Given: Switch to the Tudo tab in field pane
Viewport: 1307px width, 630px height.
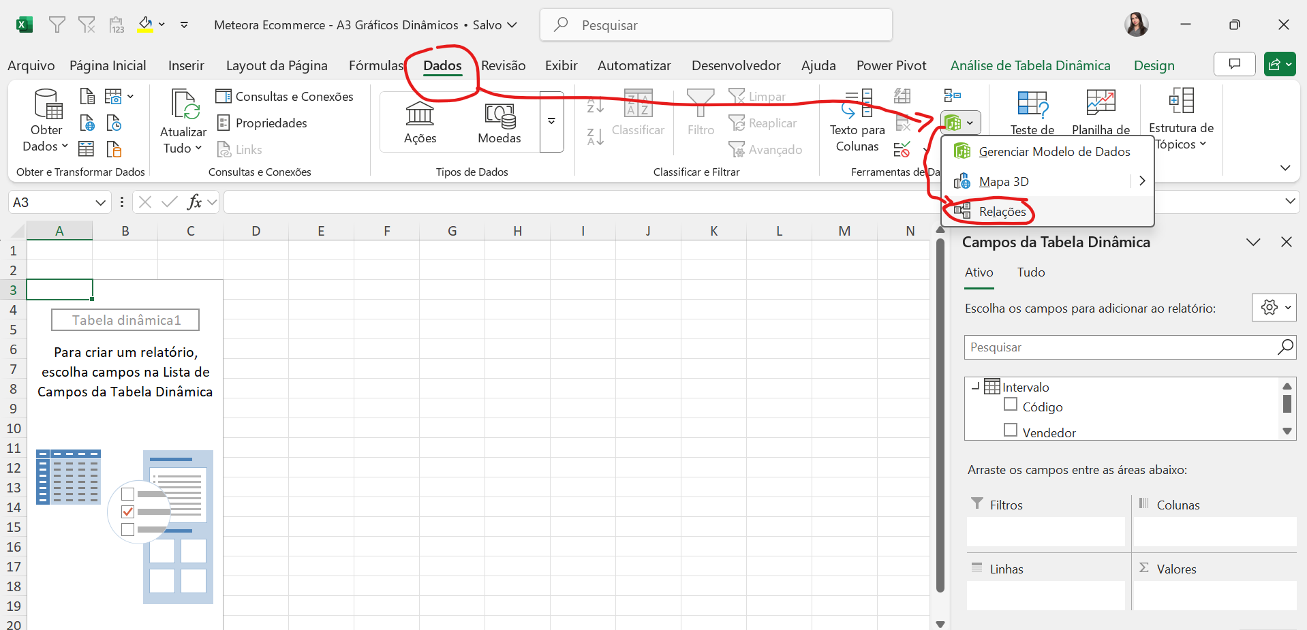Looking at the screenshot, I should [1031, 272].
